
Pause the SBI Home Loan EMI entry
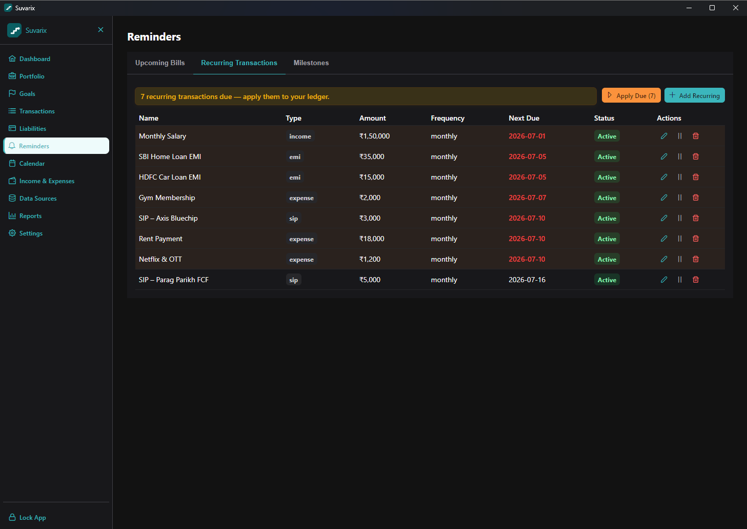[x=680, y=156]
